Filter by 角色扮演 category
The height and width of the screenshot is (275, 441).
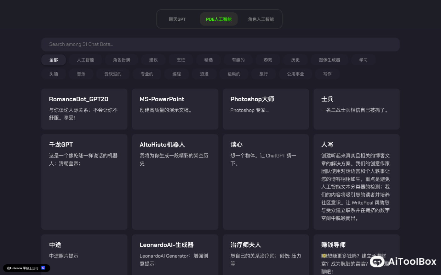[x=122, y=60]
